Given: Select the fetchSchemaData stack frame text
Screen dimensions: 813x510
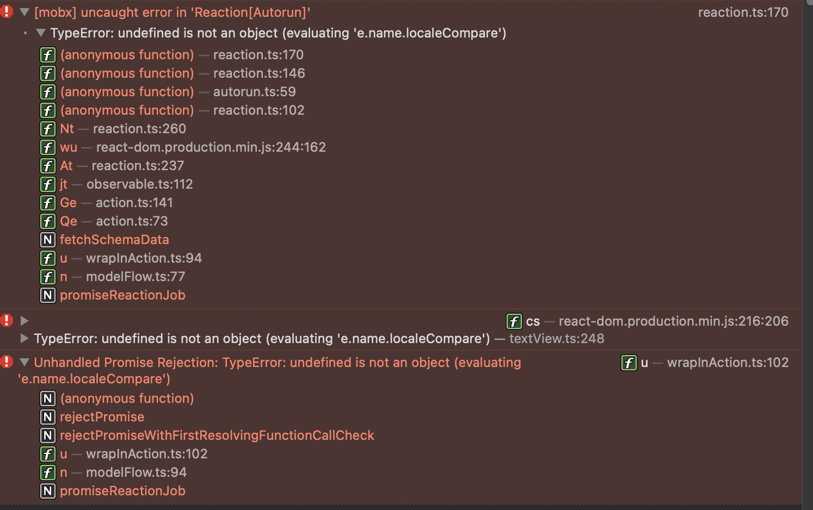Looking at the screenshot, I should coord(114,240).
